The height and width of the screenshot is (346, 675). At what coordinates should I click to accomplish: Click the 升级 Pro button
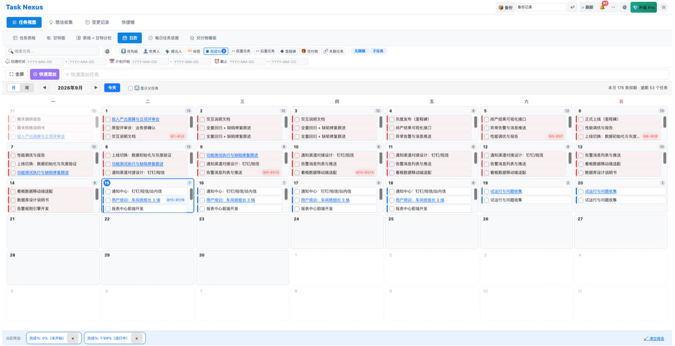644,7
